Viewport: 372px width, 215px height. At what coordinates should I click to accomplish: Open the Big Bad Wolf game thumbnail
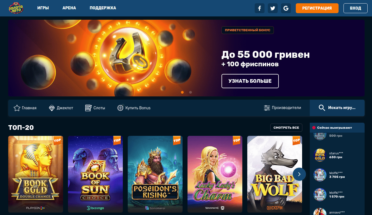[x=275, y=174]
